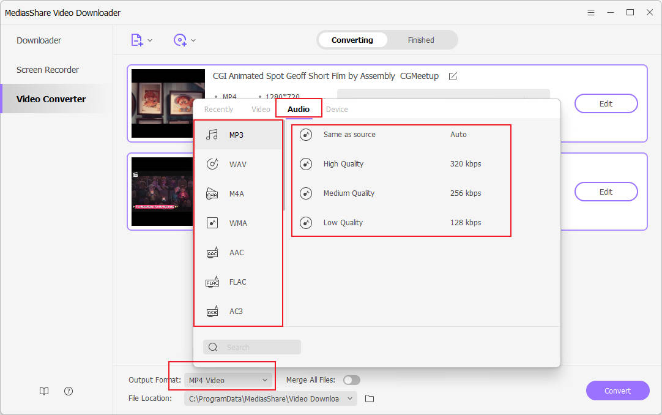Open the Output Format MP4 Video dropdown
This screenshot has height=415, width=662.
(228, 380)
